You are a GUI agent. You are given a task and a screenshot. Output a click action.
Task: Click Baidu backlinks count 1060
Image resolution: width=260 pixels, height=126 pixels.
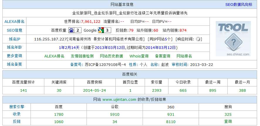click(x=59, y=122)
